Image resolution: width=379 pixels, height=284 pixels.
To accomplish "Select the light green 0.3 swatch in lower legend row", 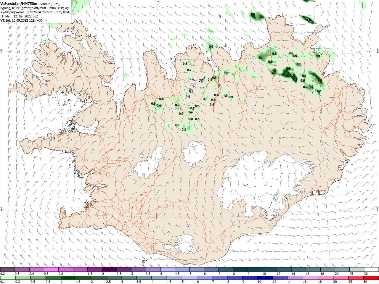I will pyautogui.click(x=23, y=278).
